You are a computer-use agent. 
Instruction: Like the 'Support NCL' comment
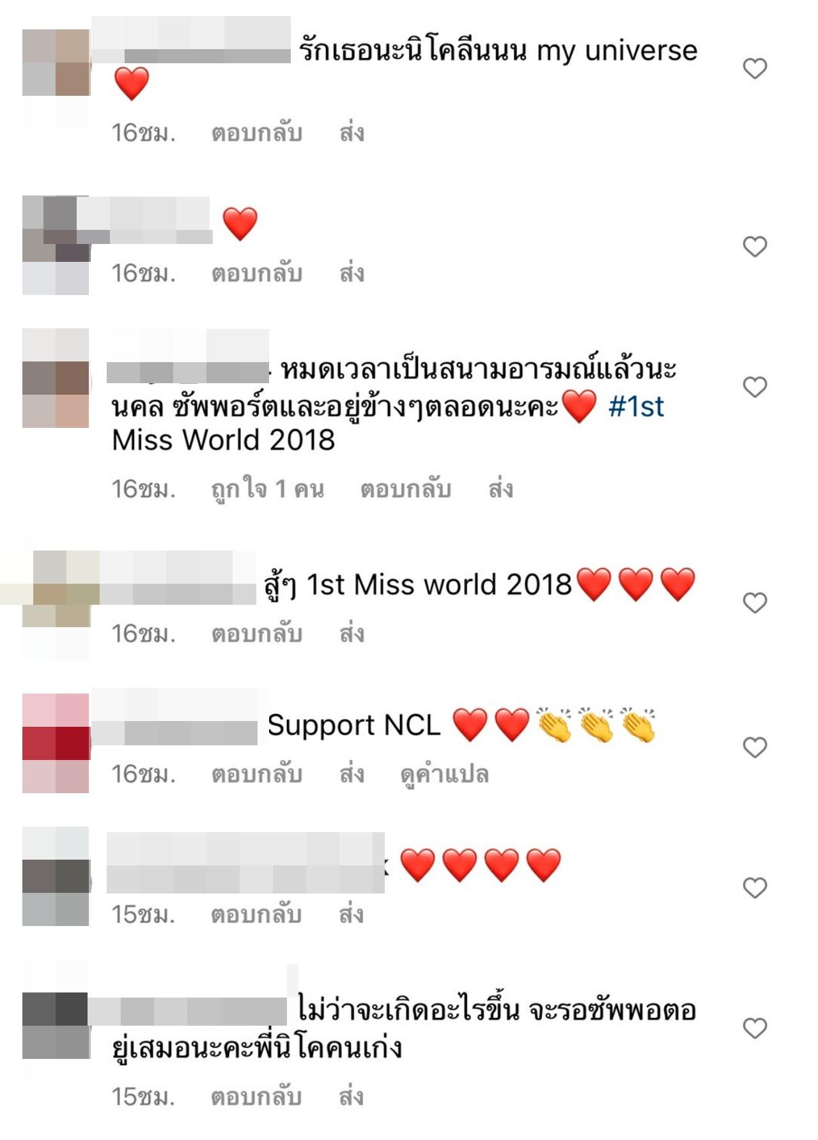tap(755, 747)
